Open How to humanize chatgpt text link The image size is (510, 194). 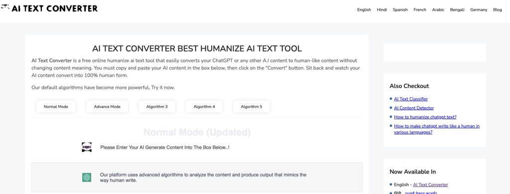coord(425,117)
